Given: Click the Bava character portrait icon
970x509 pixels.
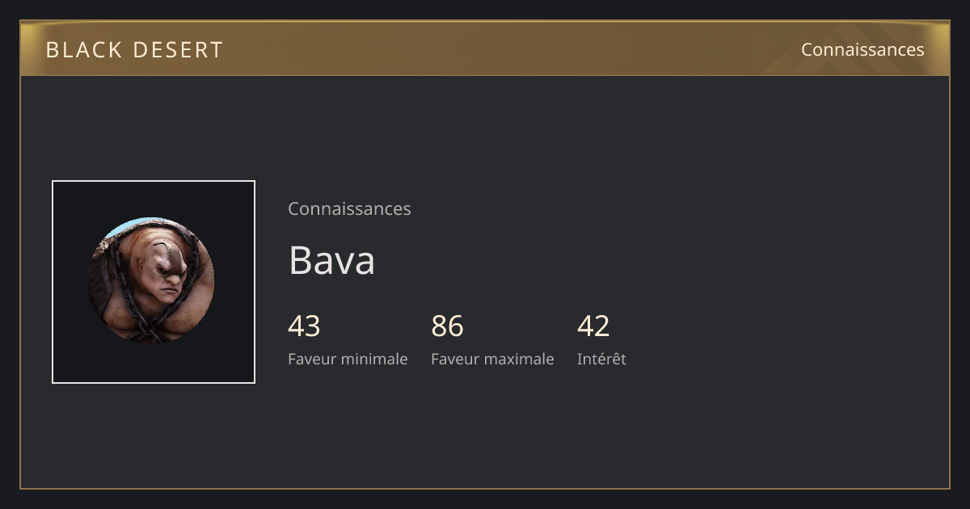Looking at the screenshot, I should (x=151, y=280).
